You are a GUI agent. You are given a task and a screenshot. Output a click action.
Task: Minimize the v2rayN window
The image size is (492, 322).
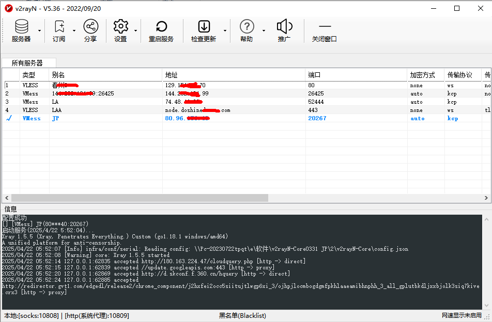pyautogui.click(x=434, y=8)
